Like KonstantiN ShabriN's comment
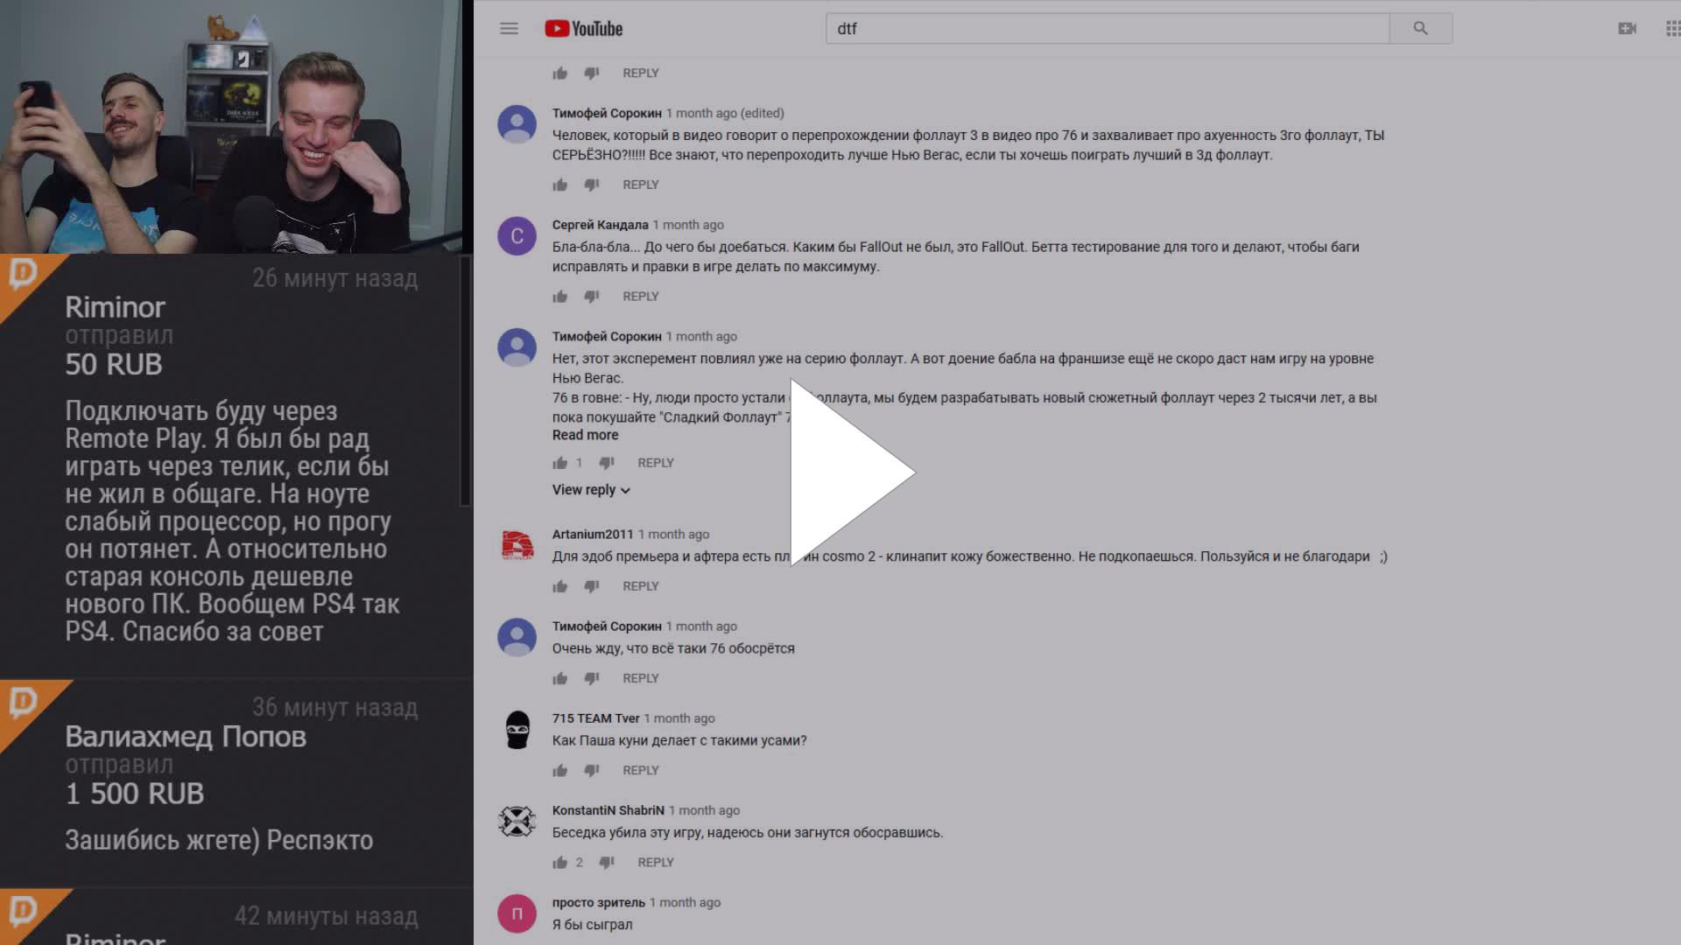The height and width of the screenshot is (945, 1681). 560,863
